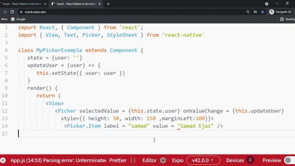Close the active Snack tab
Viewport: 295px width, 166px height.
click(100, 4)
